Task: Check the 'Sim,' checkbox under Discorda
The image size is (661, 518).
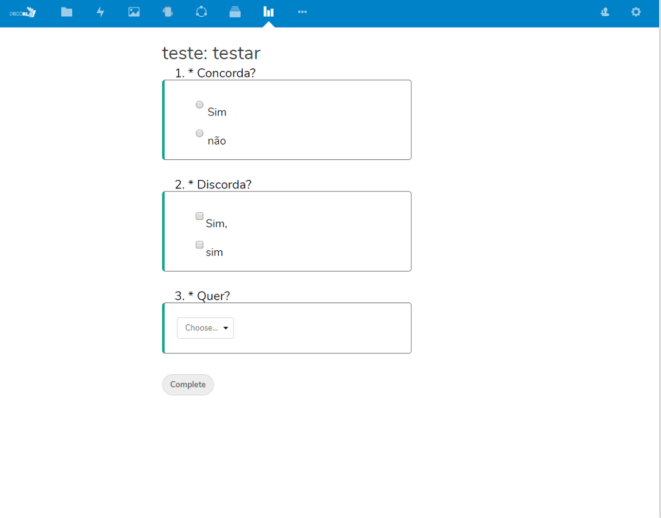Action: pyautogui.click(x=199, y=216)
